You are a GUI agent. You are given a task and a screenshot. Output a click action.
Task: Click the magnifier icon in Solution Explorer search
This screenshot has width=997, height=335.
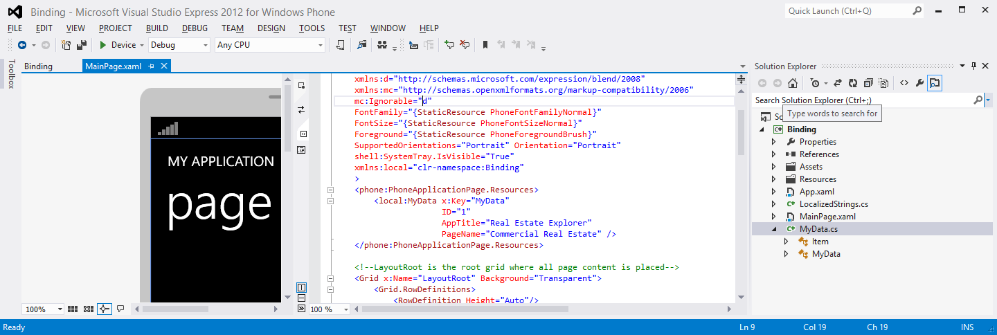tap(978, 100)
